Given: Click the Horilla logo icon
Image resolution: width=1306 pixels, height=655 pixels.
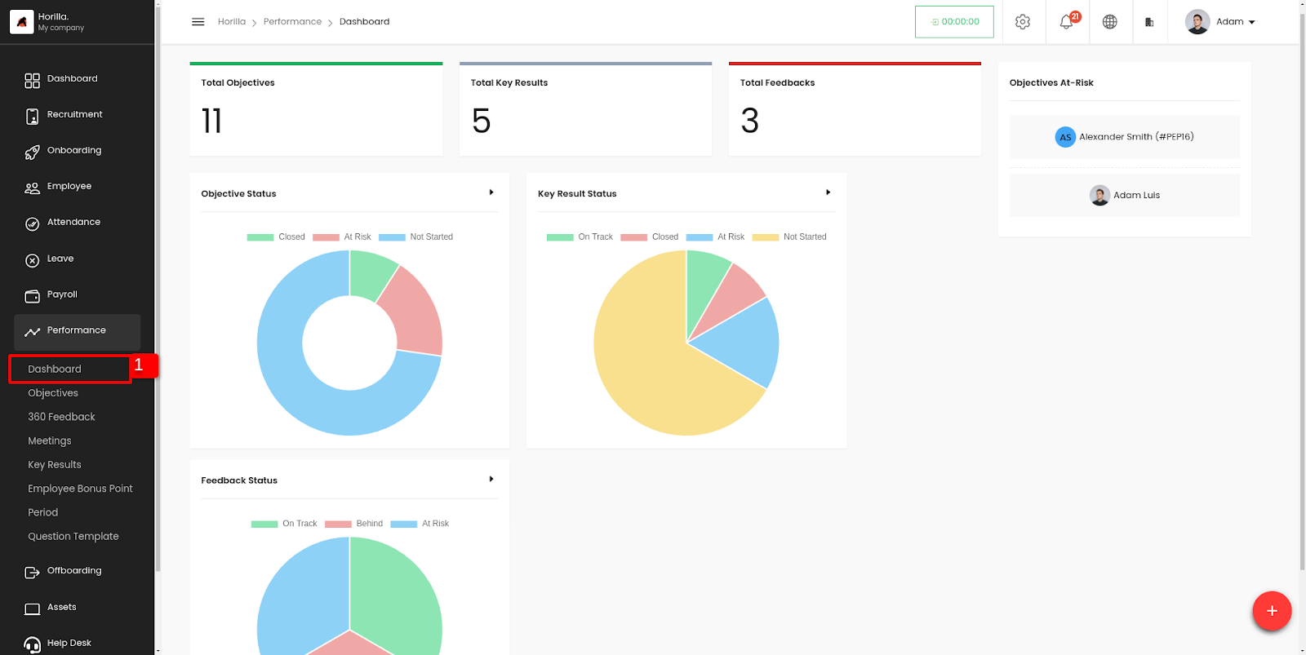Looking at the screenshot, I should pyautogui.click(x=21, y=22).
